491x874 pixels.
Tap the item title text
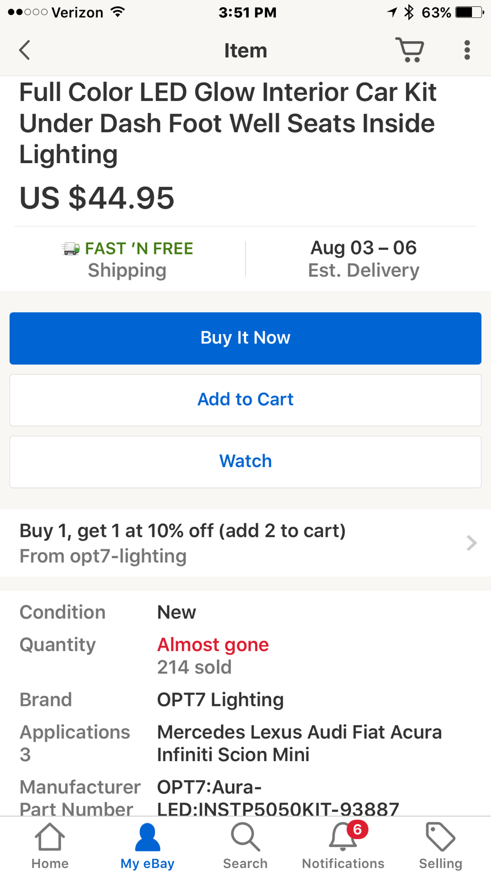tap(228, 123)
